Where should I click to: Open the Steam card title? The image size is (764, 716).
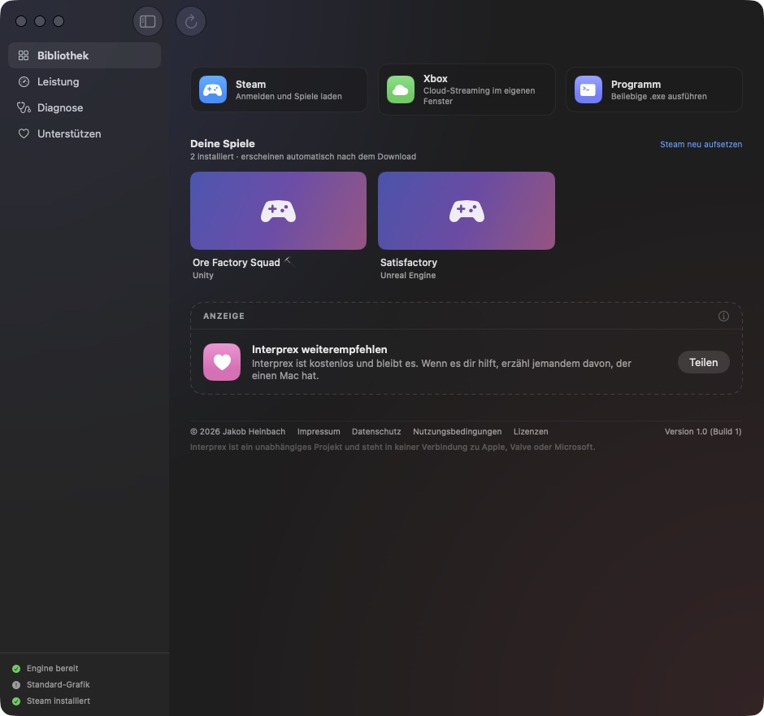[251, 85]
